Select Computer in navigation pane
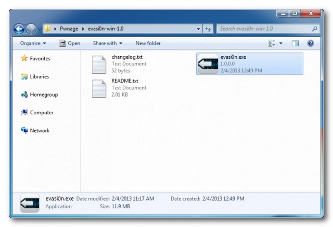The height and width of the screenshot is (227, 333). [42, 113]
